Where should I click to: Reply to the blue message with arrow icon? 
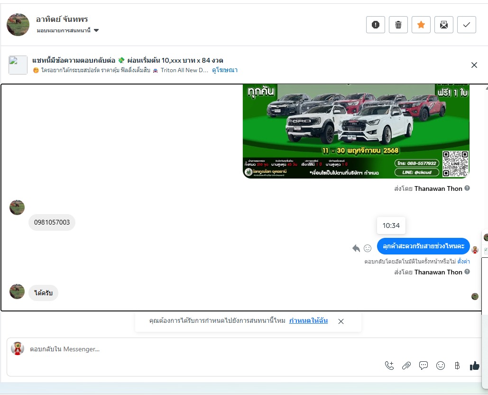356,248
